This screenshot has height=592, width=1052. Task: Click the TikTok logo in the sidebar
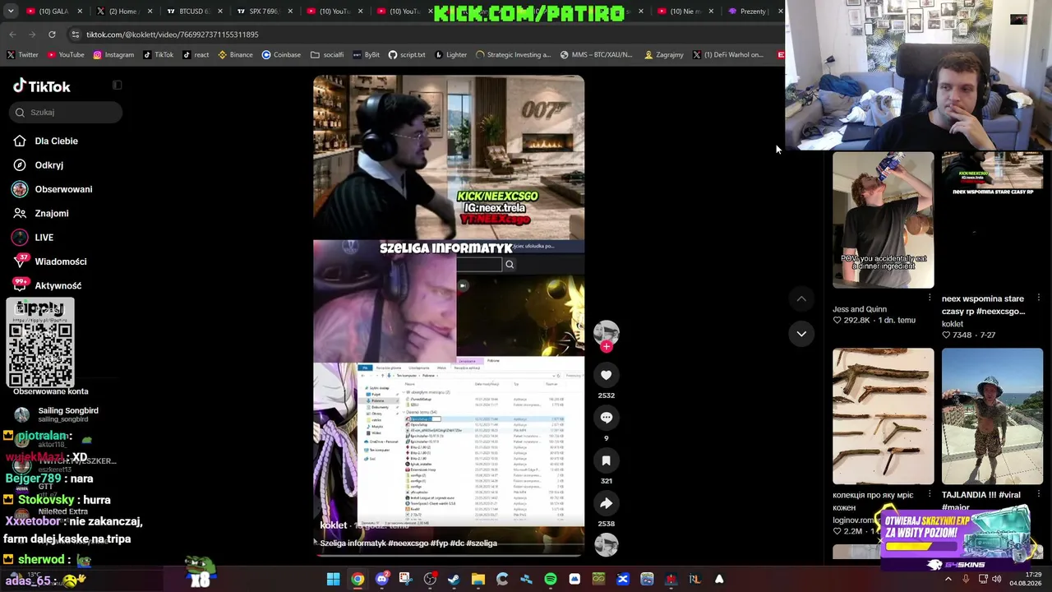(42, 86)
